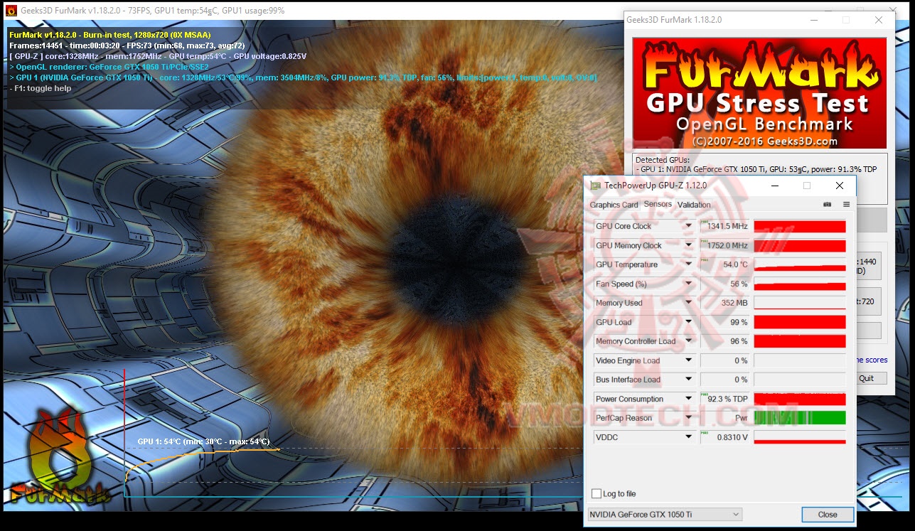
Task: Open the Power Consumption sensor dropdown
Action: (x=688, y=399)
